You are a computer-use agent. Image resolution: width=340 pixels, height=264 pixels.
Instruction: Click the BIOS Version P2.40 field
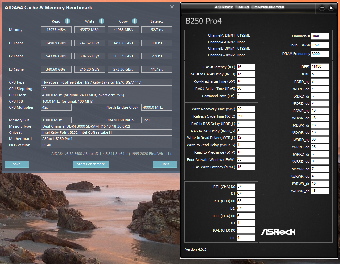pyautogui.click(x=107, y=145)
